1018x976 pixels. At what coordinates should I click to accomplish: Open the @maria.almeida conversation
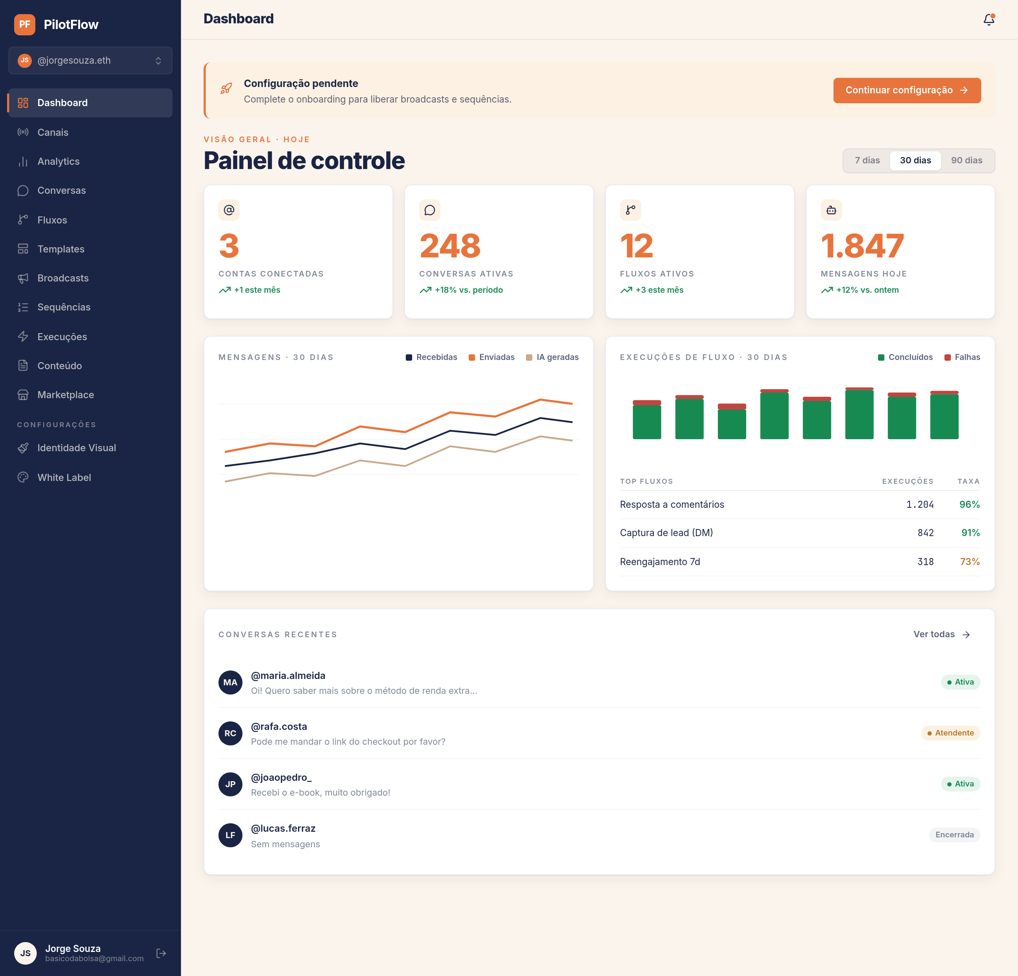[599, 682]
